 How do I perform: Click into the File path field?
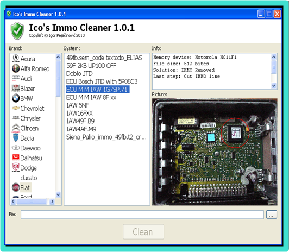[x=142, y=215]
